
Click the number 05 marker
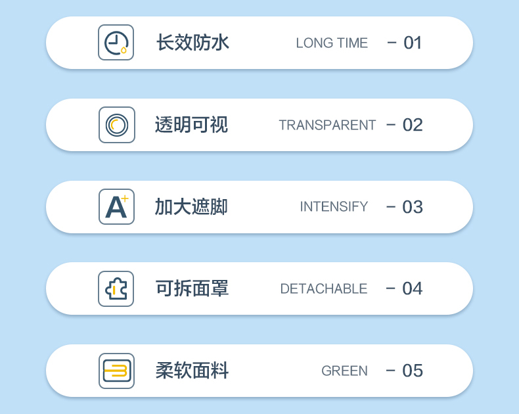coord(413,371)
